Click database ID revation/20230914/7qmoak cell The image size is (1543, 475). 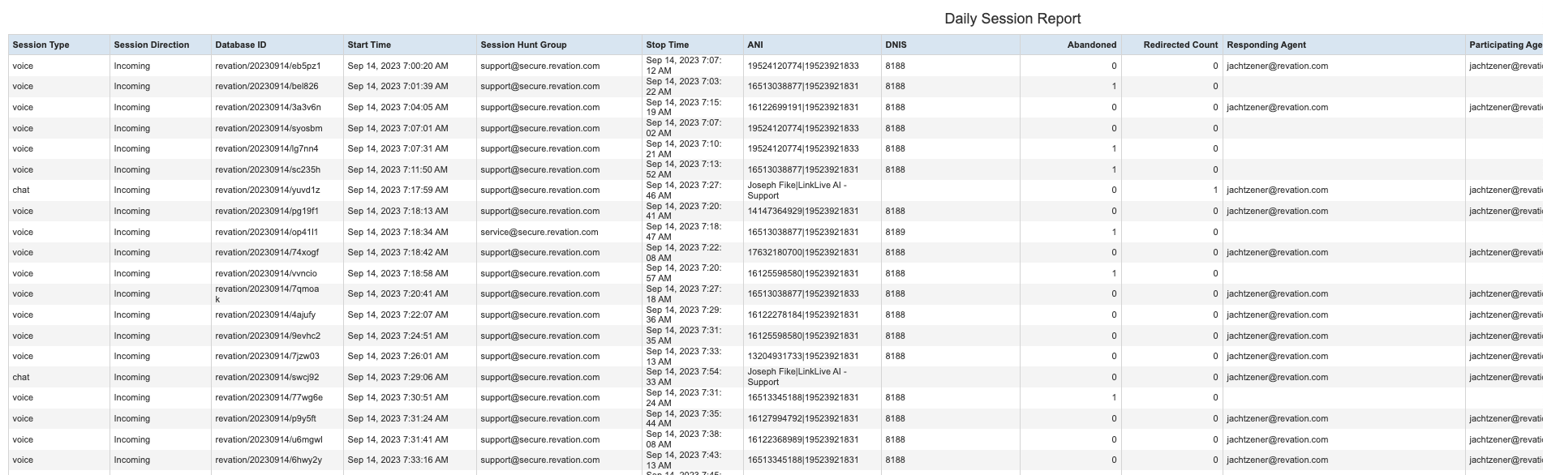(267, 294)
